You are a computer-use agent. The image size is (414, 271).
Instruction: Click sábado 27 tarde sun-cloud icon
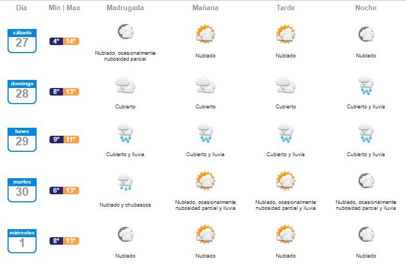point(286,34)
